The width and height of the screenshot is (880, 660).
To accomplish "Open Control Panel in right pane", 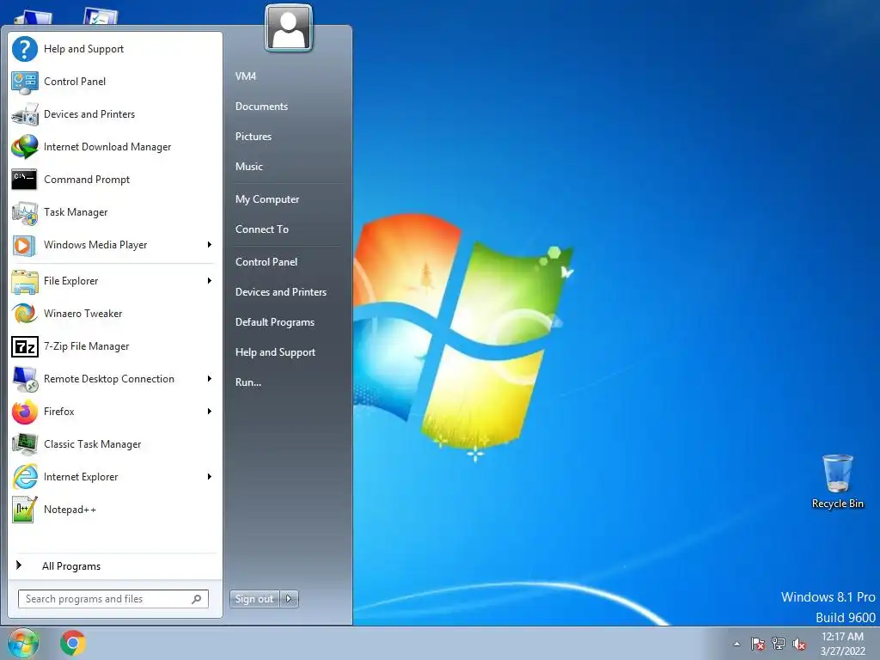I will coord(266,262).
